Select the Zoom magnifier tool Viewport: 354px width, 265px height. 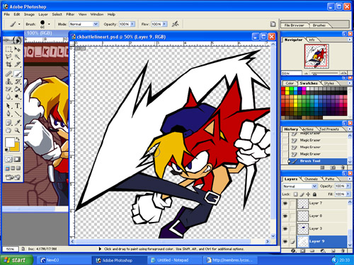pyautogui.click(x=17, y=130)
